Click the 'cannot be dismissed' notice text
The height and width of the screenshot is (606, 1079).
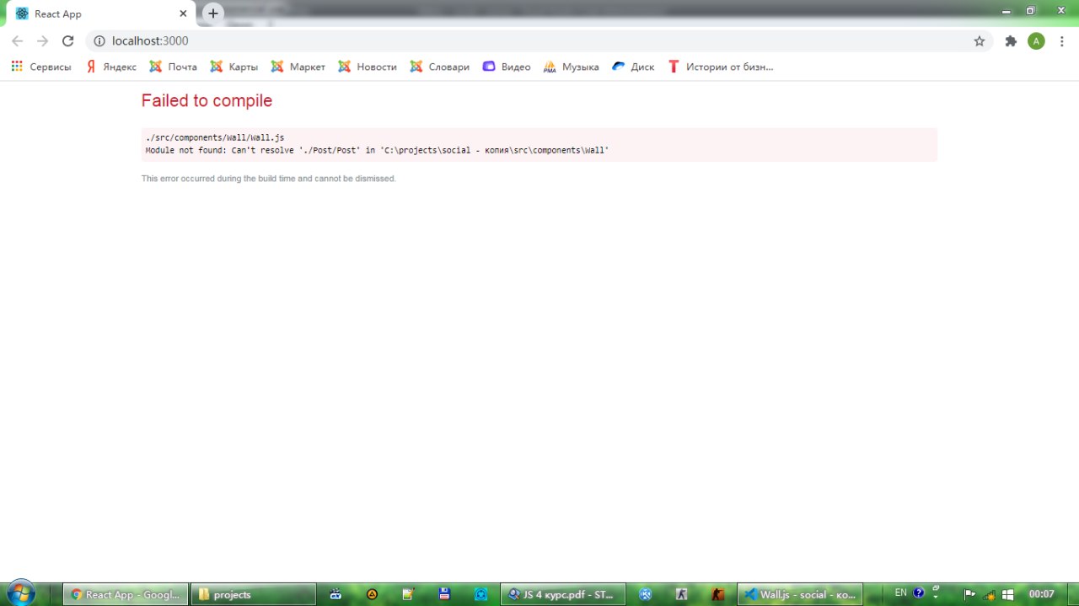coord(268,179)
